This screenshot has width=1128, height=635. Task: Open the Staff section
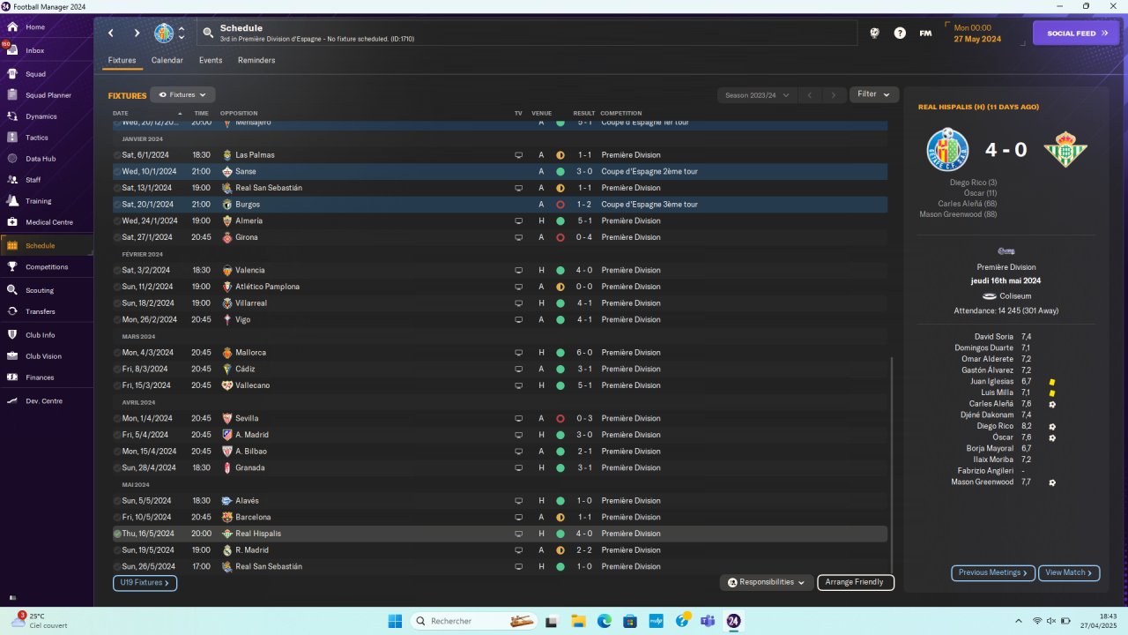(x=33, y=180)
